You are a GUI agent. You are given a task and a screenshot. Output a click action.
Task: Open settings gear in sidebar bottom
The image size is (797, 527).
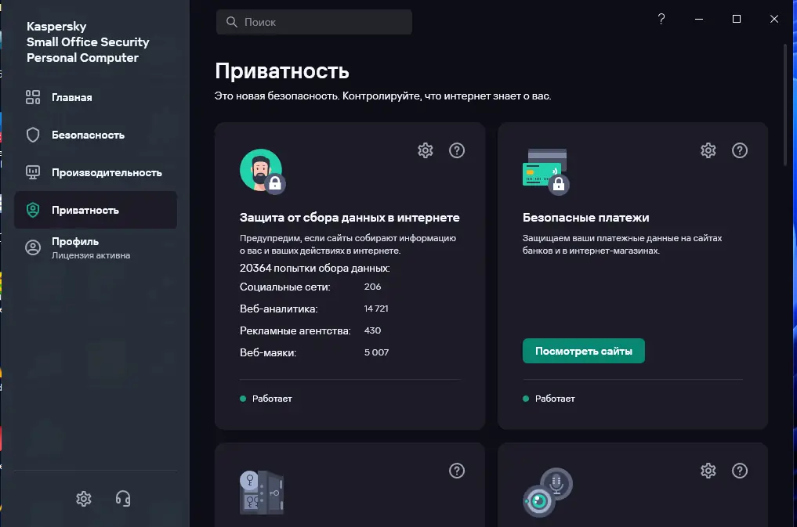tap(84, 499)
